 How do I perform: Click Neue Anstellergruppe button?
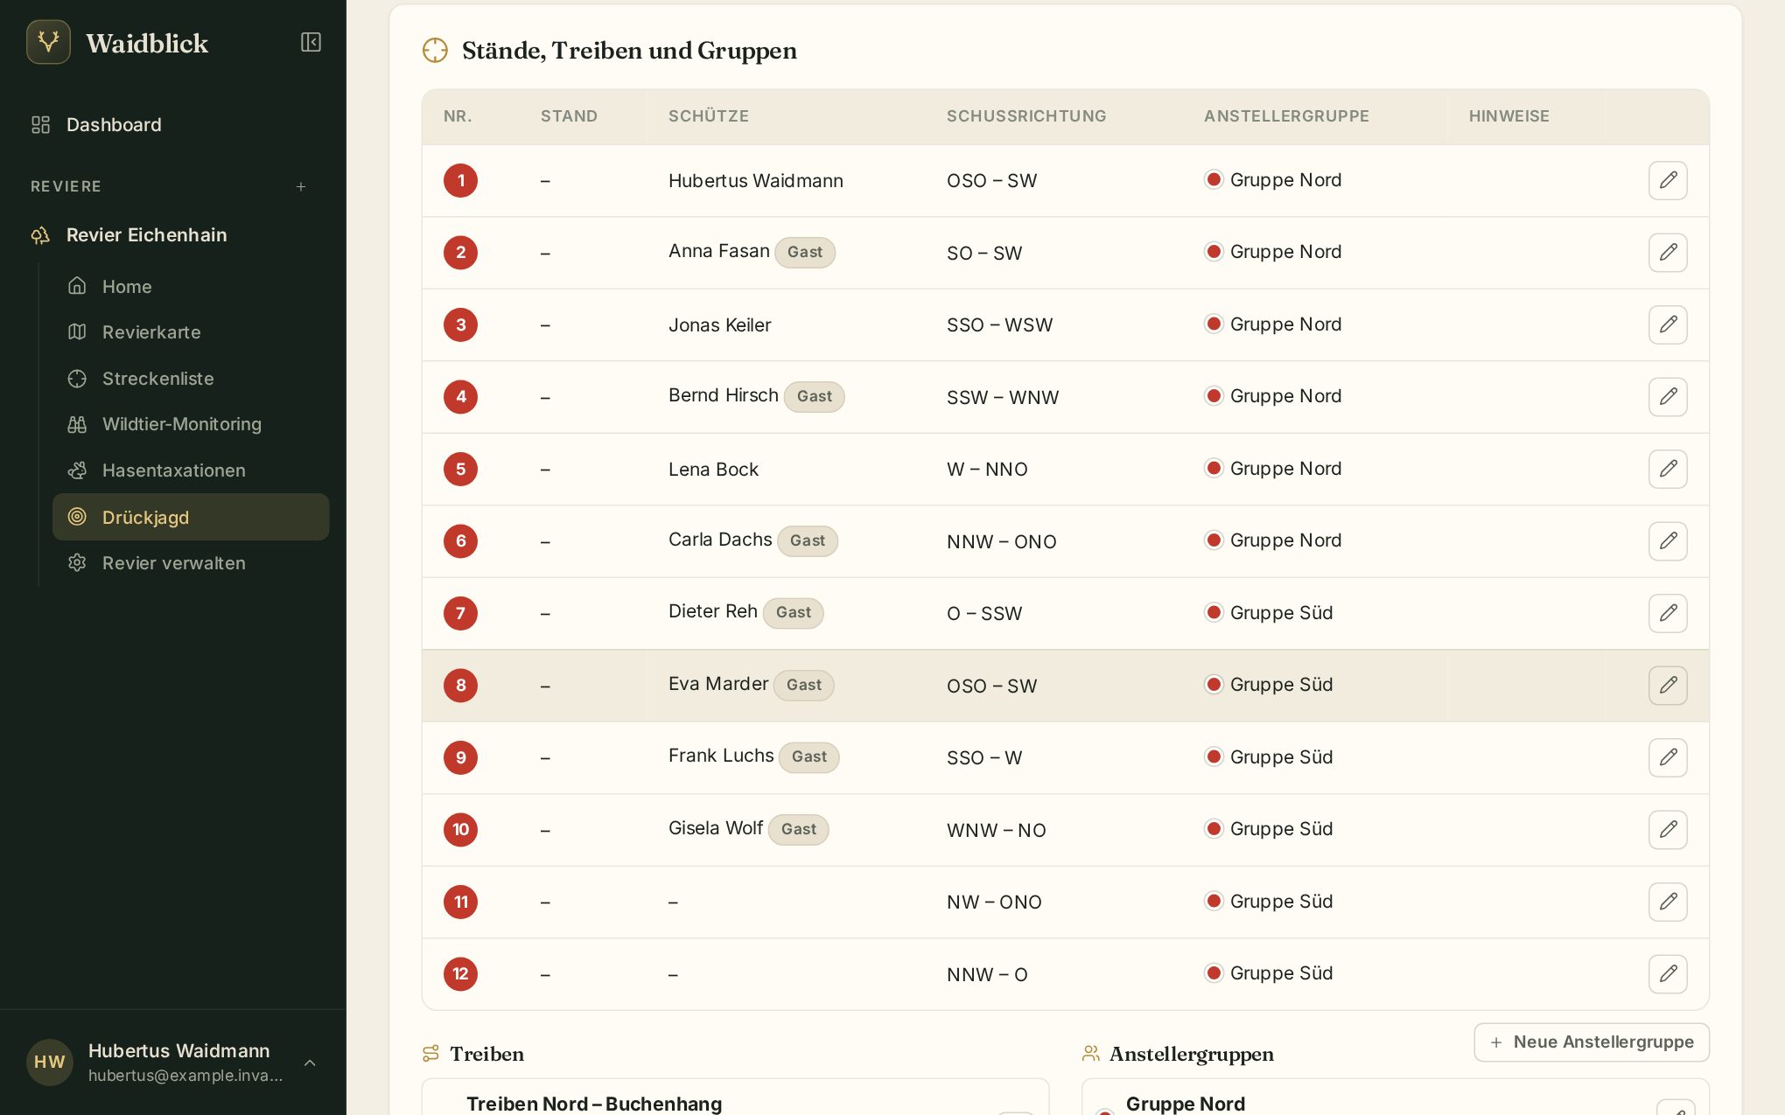click(1591, 1042)
